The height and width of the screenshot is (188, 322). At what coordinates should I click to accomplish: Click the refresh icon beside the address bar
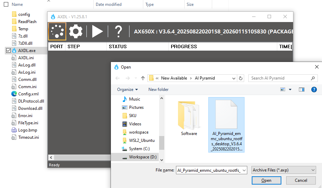241,78
